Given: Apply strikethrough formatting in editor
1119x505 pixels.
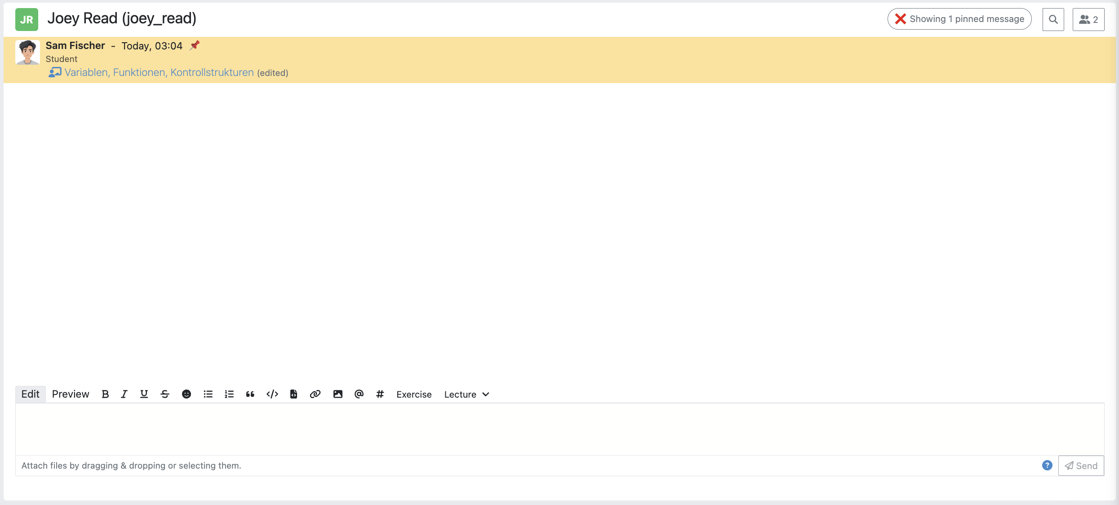Looking at the screenshot, I should tap(165, 394).
